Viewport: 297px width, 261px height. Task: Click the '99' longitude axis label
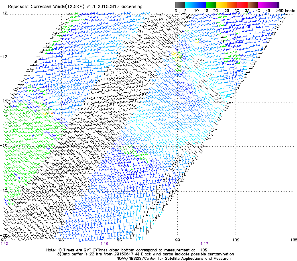177,240
